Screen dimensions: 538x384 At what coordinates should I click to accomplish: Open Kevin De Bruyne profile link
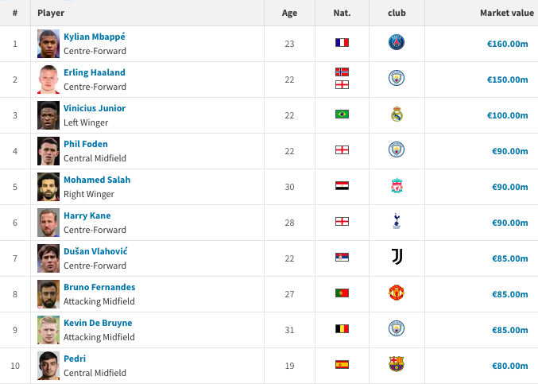pos(98,323)
